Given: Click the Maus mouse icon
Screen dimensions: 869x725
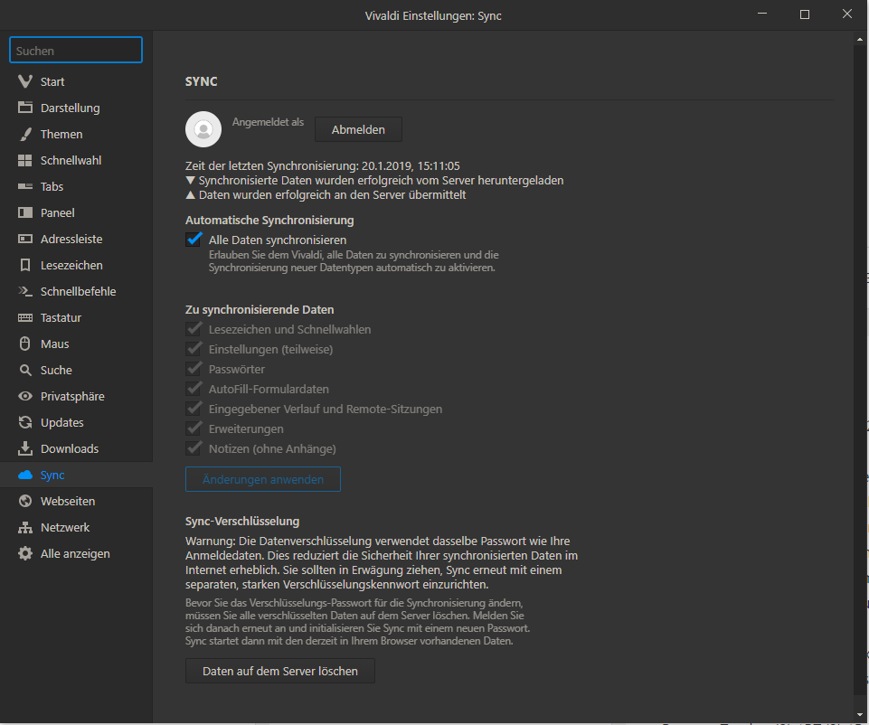Looking at the screenshot, I should [25, 344].
